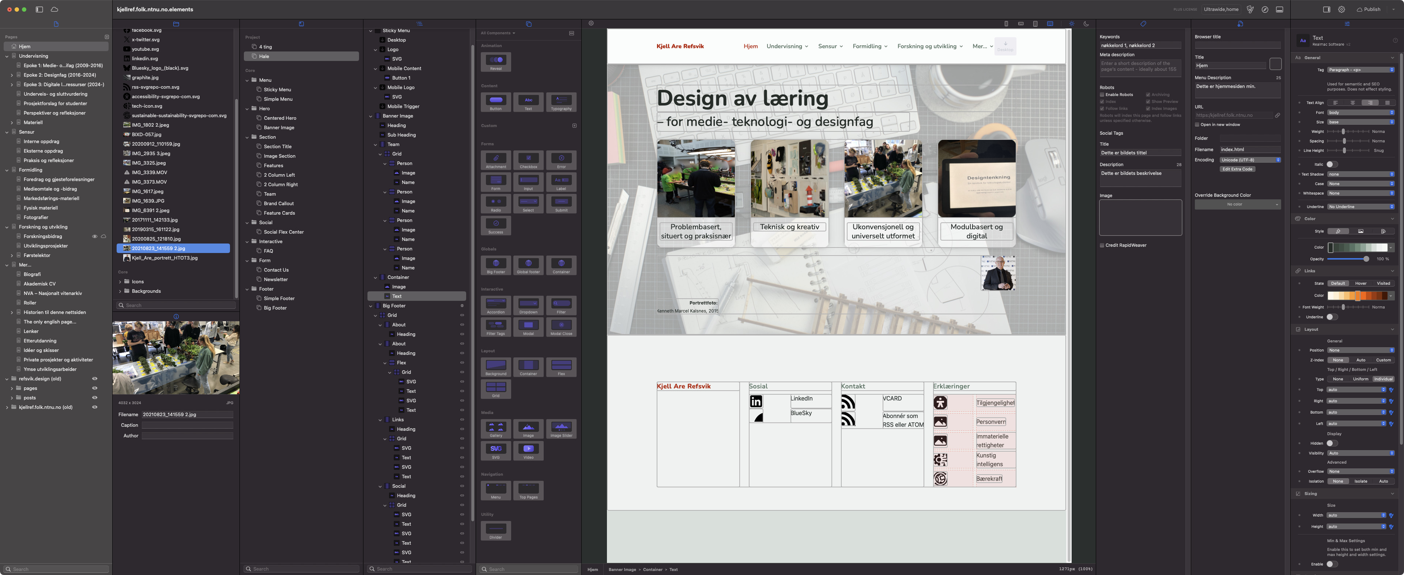Viewport: 1404px width, 575px height.
Task: Pick the orange Links Color swatch
Action: click(x=1357, y=296)
